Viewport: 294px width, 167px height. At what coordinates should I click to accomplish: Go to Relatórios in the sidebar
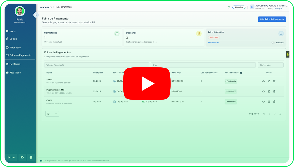click(x=15, y=64)
